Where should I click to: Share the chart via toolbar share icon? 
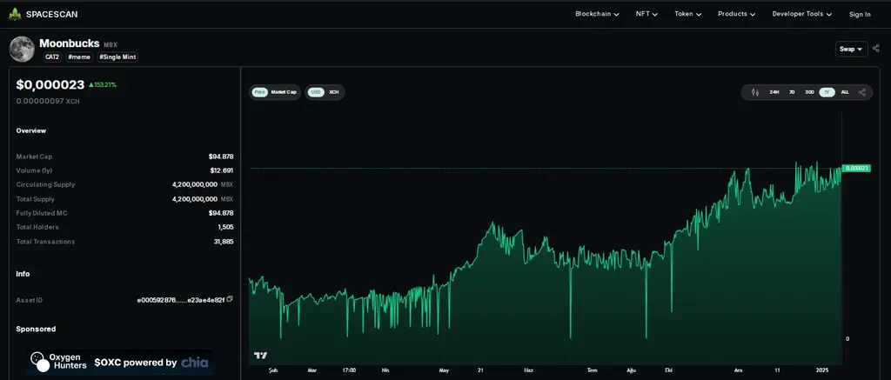point(862,92)
